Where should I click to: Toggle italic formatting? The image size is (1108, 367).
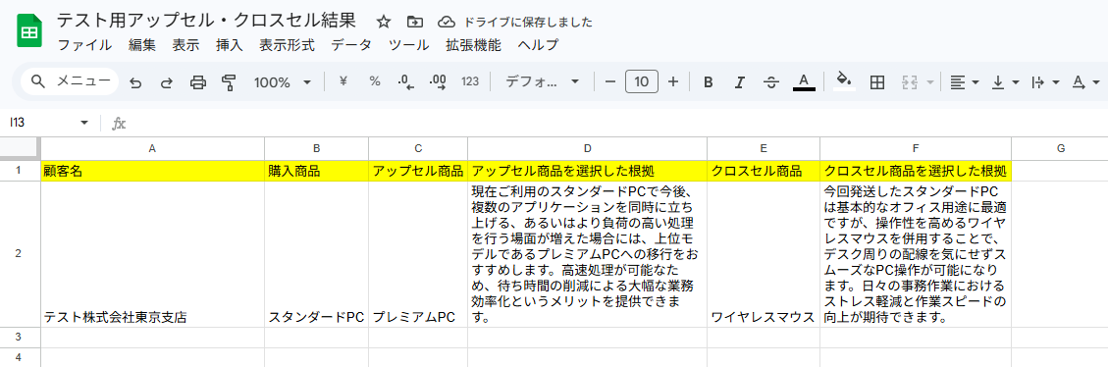(x=739, y=82)
